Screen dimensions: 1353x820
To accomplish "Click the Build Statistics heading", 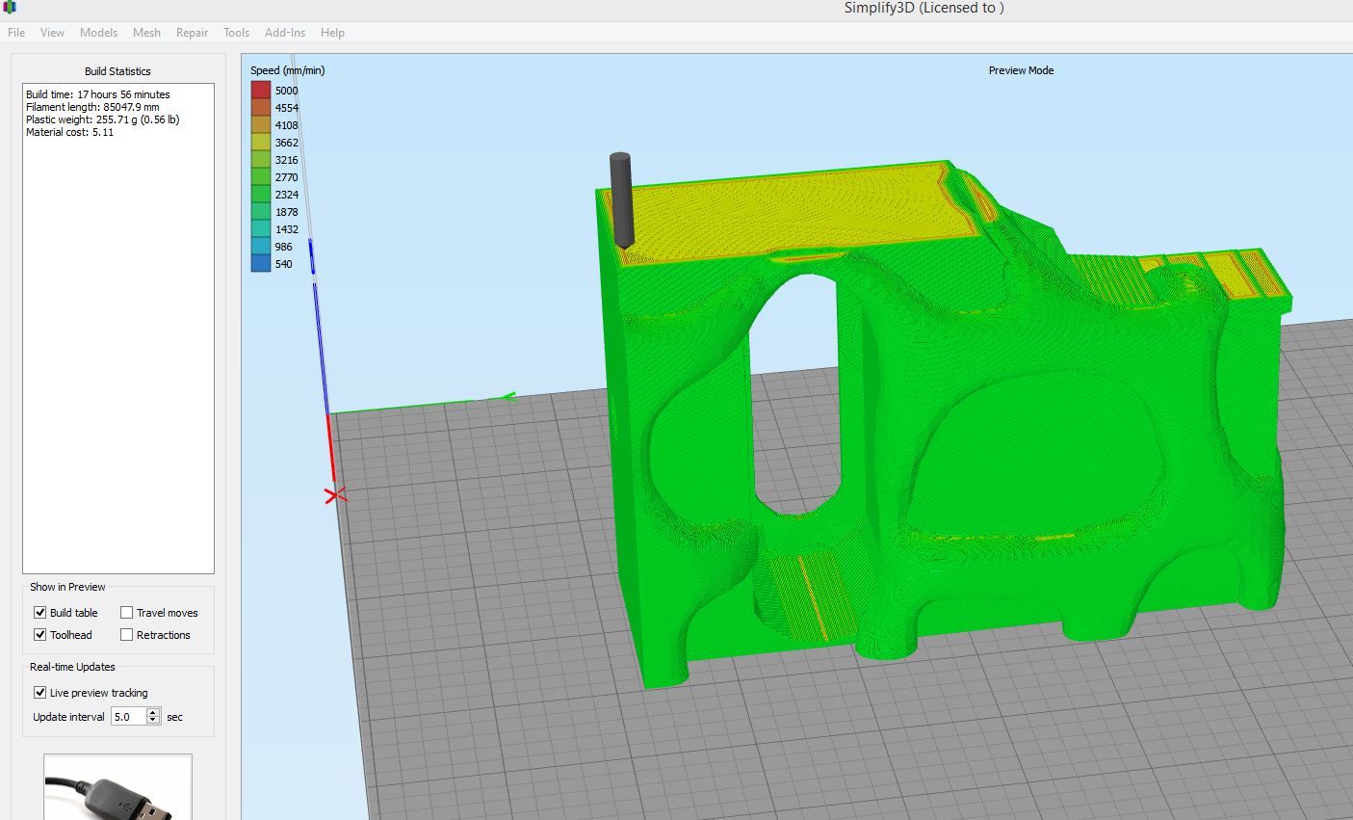I will coord(117,71).
